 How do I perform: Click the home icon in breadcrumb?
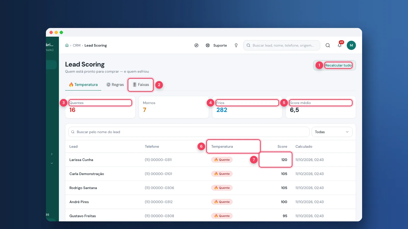(x=67, y=45)
